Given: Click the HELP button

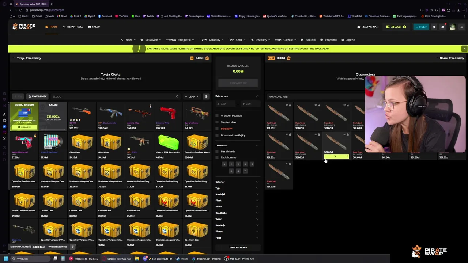Looking at the screenshot, I should coord(420,27).
